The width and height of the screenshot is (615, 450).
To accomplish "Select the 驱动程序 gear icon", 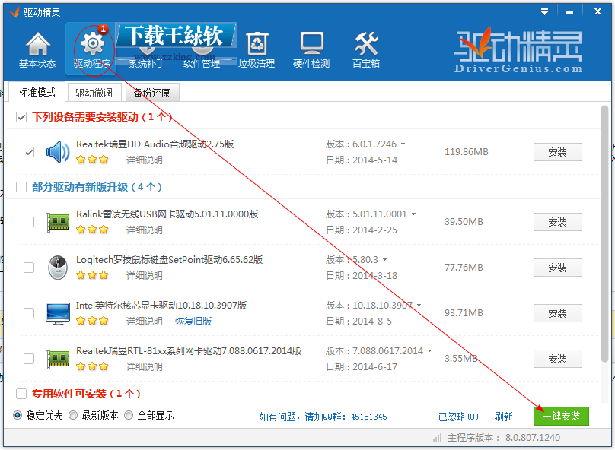I will pyautogui.click(x=93, y=43).
